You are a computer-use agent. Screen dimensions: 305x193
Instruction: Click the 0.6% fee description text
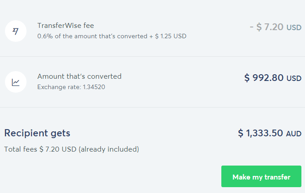click(112, 36)
